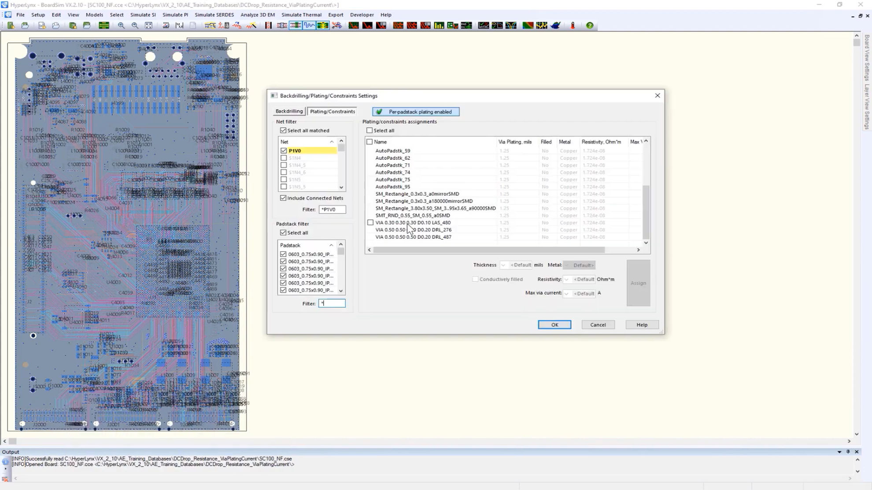Screen dimensions: 872x490
Task: Click the Zoom Out magnifier icon
Action: pos(135,26)
